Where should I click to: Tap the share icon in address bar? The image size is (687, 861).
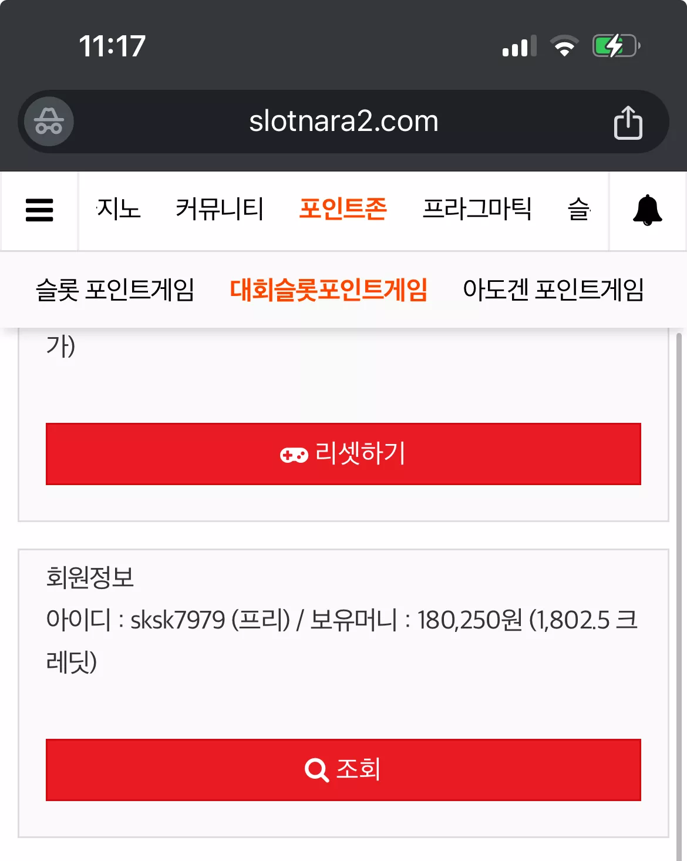coord(628,122)
